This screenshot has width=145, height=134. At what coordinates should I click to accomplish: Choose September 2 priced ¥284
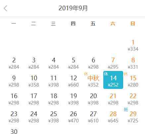(14, 63)
